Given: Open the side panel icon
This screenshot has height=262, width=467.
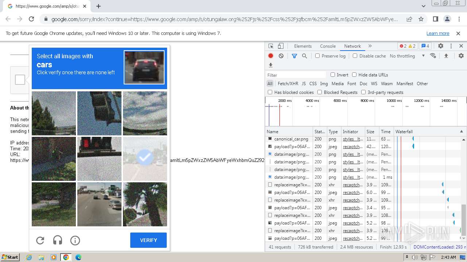Looking at the screenshot, I should pyautogui.click(x=435, y=19).
